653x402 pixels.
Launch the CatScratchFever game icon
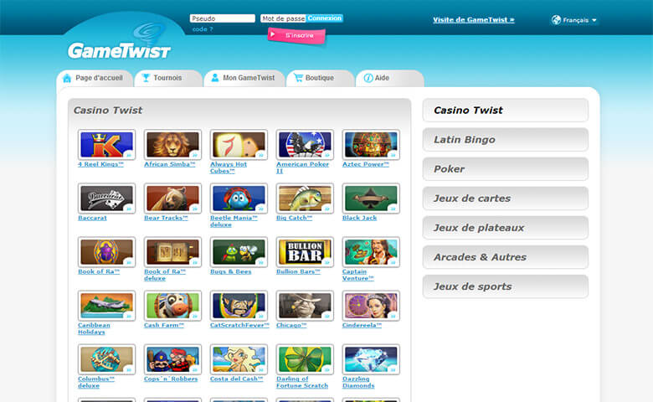pyautogui.click(x=239, y=306)
